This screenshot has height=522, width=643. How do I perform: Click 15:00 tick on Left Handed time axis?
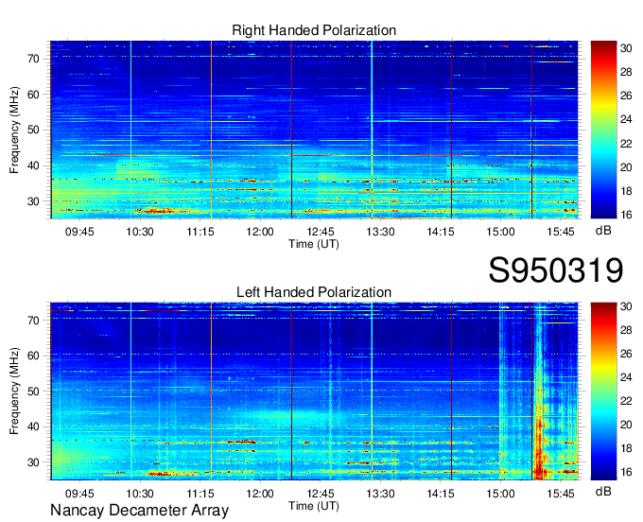(x=501, y=494)
